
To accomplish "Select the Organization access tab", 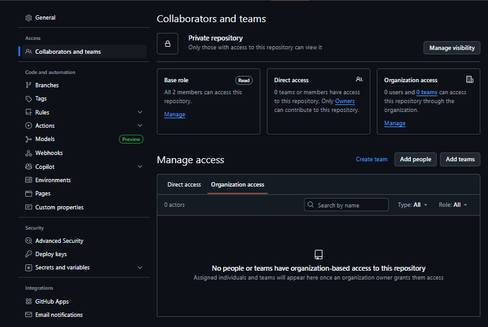I will tap(238, 185).
